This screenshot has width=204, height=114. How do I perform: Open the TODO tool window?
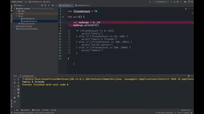[x=46, y=110]
